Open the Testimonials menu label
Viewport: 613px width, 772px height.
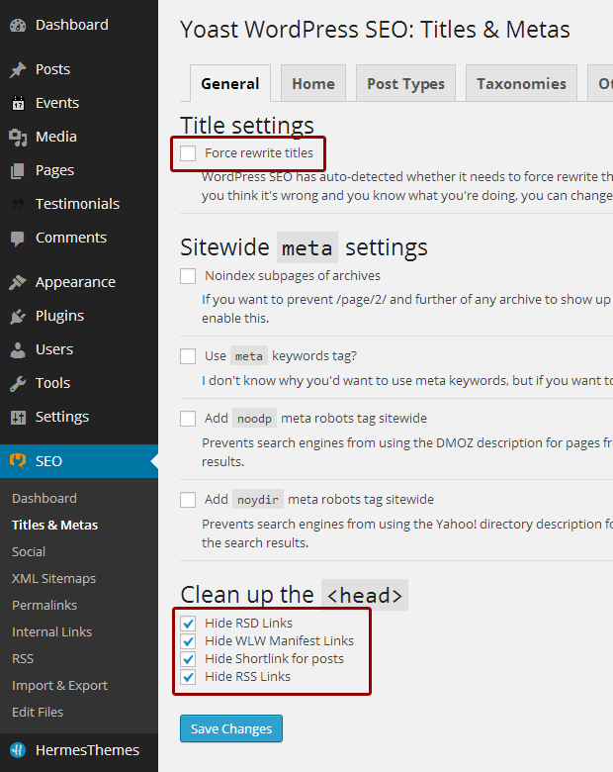[77, 204]
